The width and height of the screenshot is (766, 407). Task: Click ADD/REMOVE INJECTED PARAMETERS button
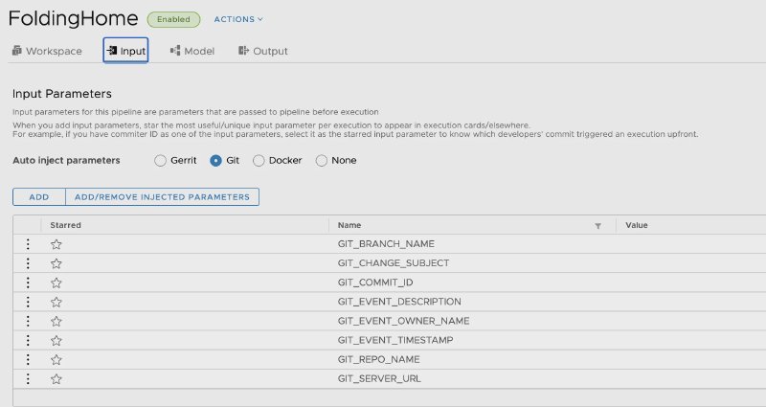(x=162, y=197)
